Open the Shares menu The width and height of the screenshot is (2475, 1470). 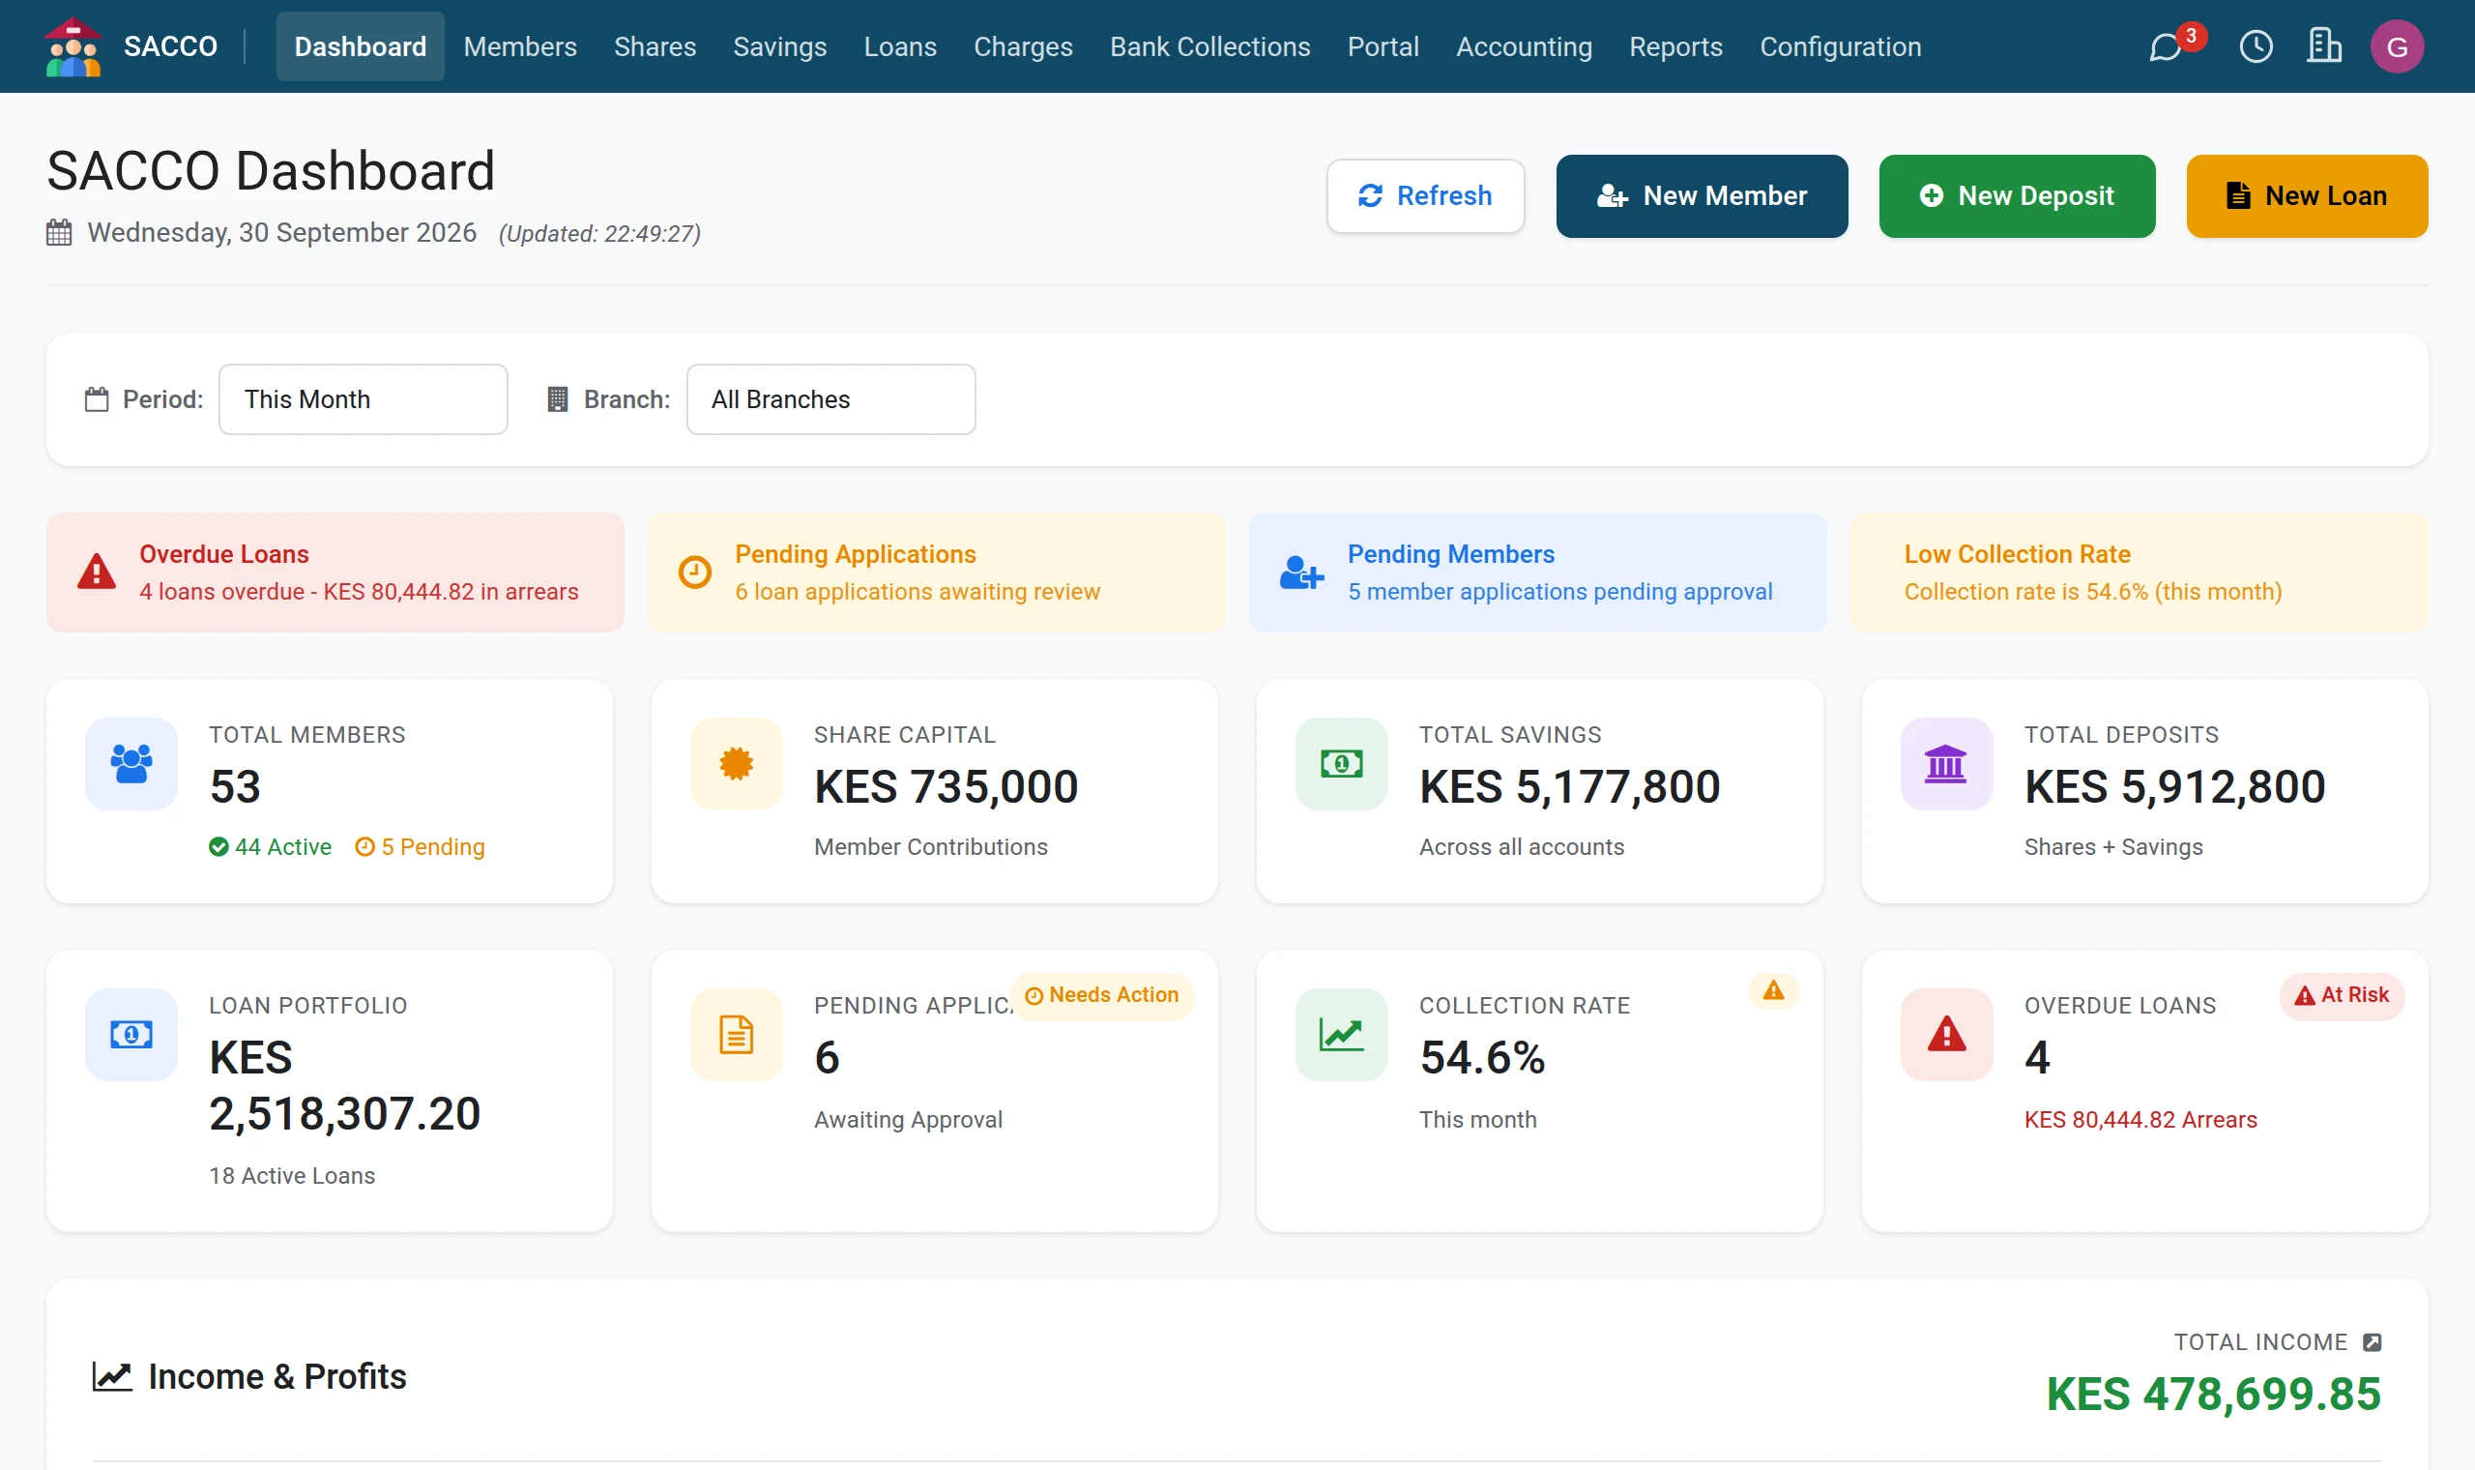pyautogui.click(x=655, y=46)
